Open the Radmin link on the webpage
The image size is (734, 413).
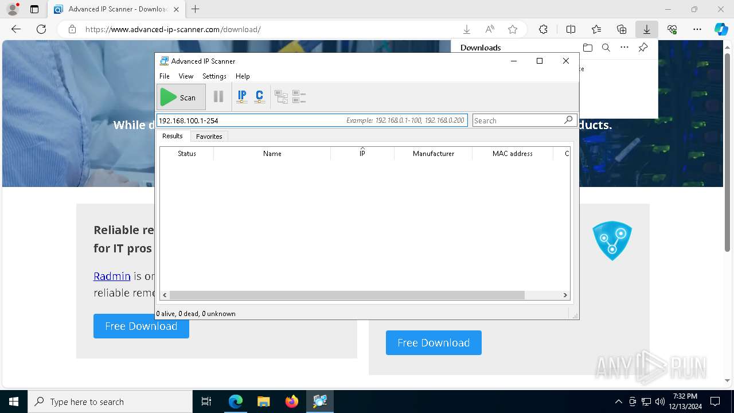coord(112,276)
